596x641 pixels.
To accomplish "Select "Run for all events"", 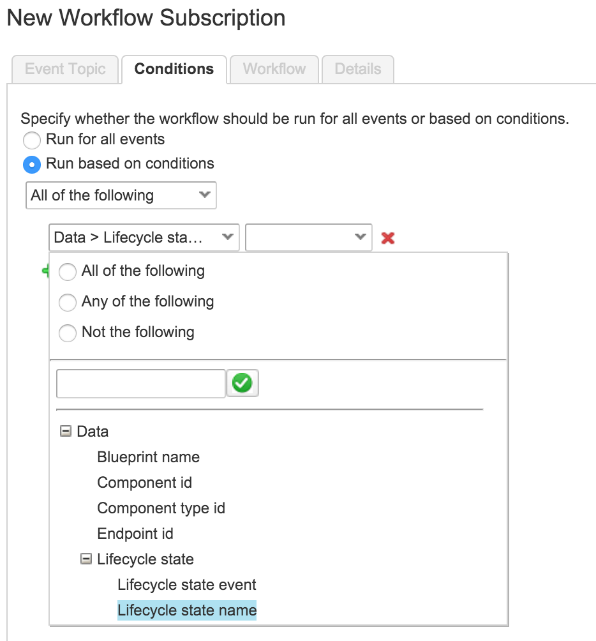I will [32, 140].
